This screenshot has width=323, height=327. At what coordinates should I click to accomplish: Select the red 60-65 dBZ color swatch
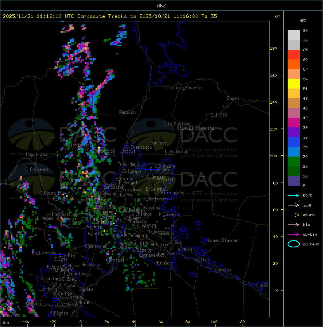[x=293, y=55]
